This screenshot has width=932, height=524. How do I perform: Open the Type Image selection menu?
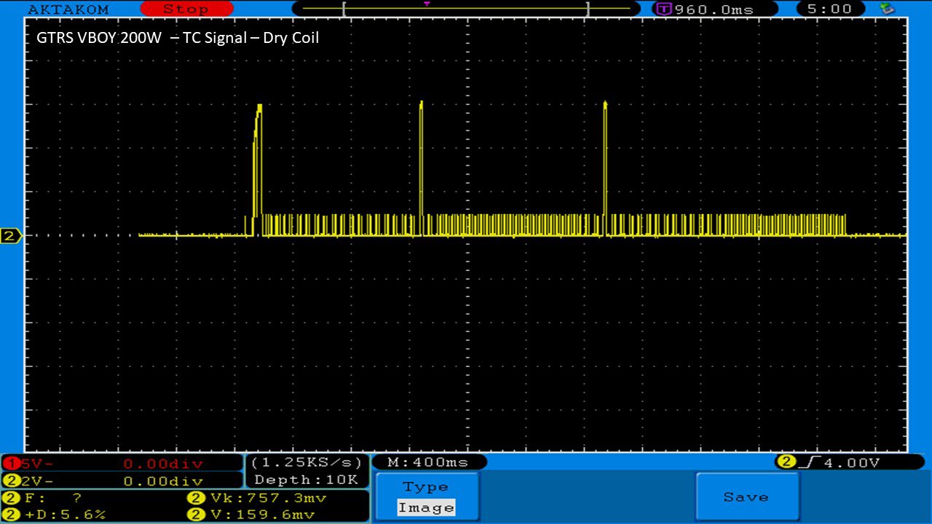click(x=426, y=497)
